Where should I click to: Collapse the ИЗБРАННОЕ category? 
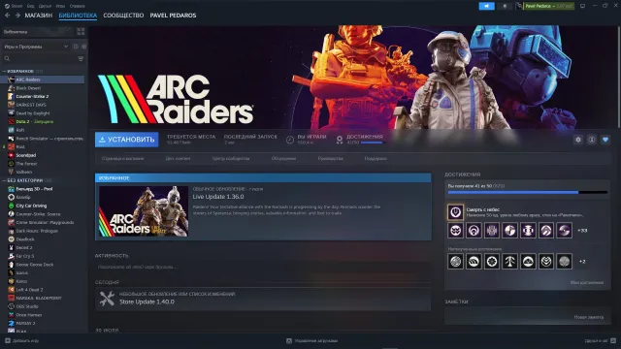pos(4,71)
